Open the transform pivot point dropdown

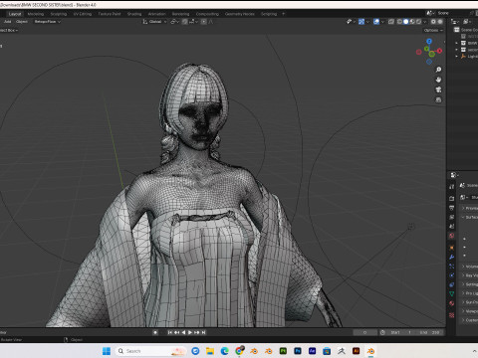tap(174, 22)
